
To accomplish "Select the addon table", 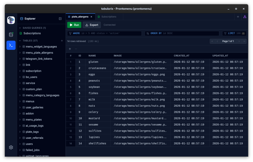I will coord(30,113).
